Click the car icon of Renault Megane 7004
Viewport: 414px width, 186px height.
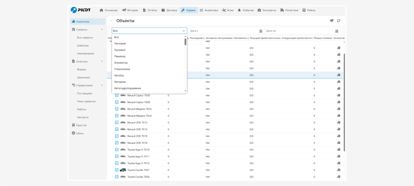[x=123, y=116]
